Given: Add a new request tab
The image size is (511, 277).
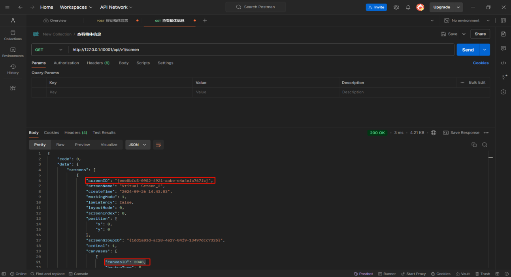Looking at the screenshot, I should (205, 21).
